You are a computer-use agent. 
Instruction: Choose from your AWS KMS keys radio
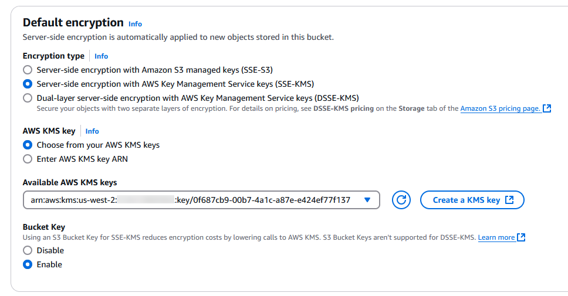(x=28, y=145)
